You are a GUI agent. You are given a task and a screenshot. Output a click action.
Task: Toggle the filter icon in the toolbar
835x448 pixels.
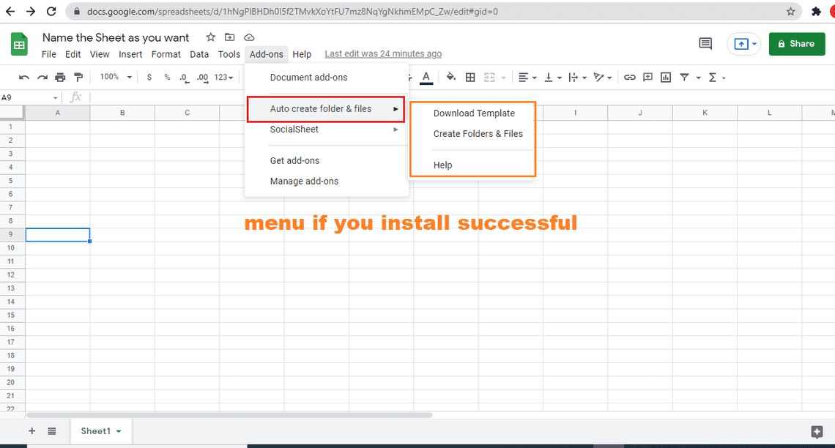pyautogui.click(x=684, y=78)
